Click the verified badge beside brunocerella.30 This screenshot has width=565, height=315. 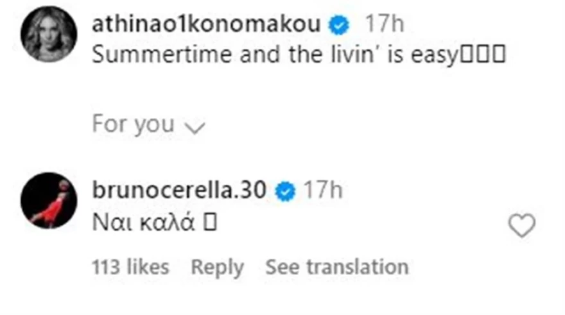tap(286, 191)
